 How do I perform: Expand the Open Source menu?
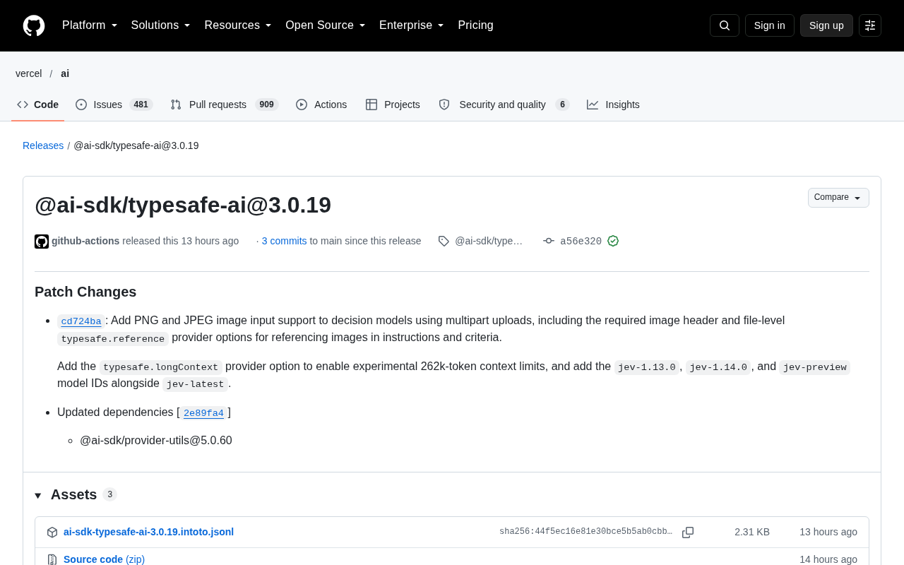326,25
